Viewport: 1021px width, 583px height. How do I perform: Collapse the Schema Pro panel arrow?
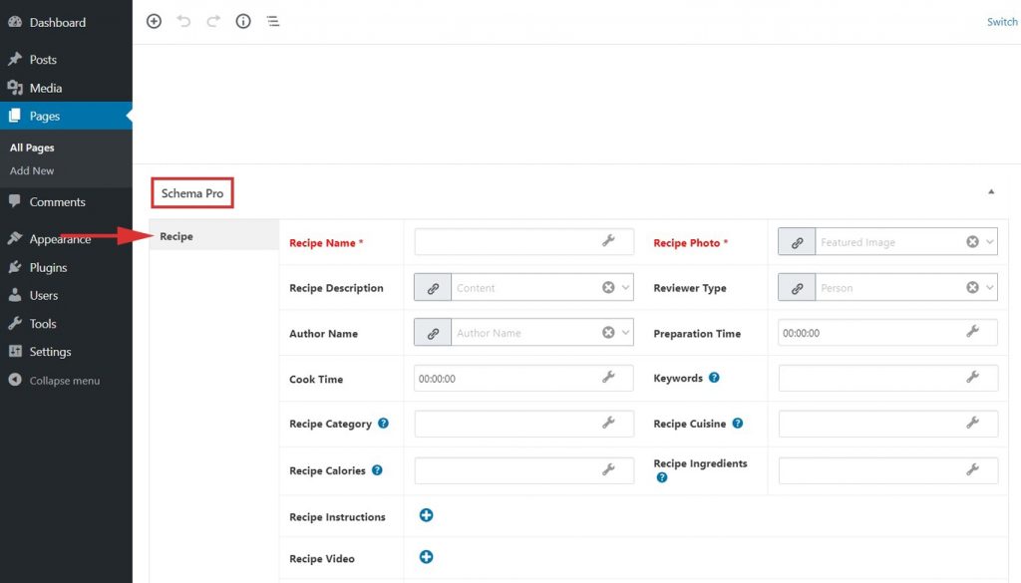pyautogui.click(x=990, y=191)
